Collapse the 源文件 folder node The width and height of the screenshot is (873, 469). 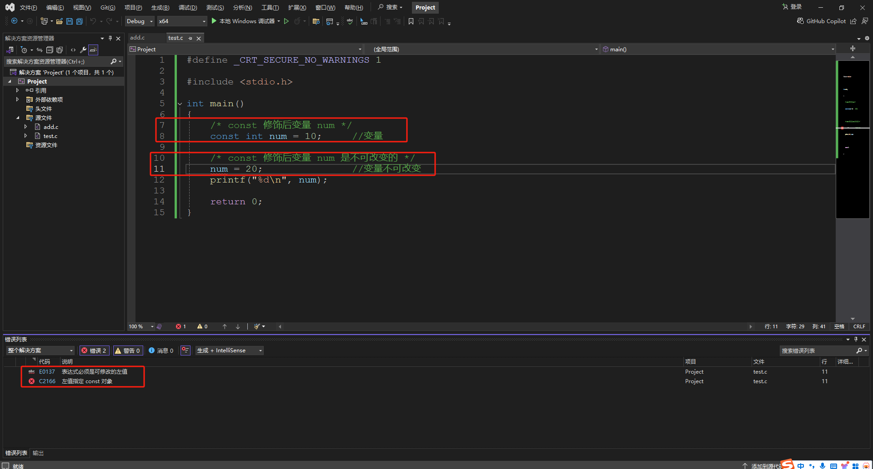18,118
